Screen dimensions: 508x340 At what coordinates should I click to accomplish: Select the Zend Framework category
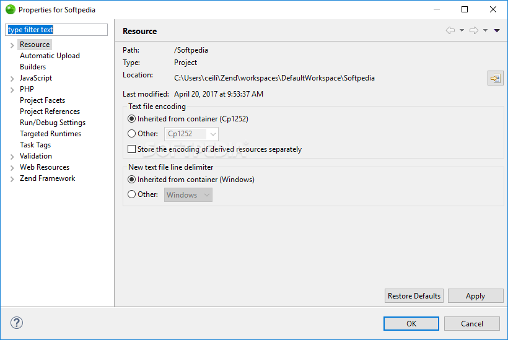pyautogui.click(x=47, y=178)
